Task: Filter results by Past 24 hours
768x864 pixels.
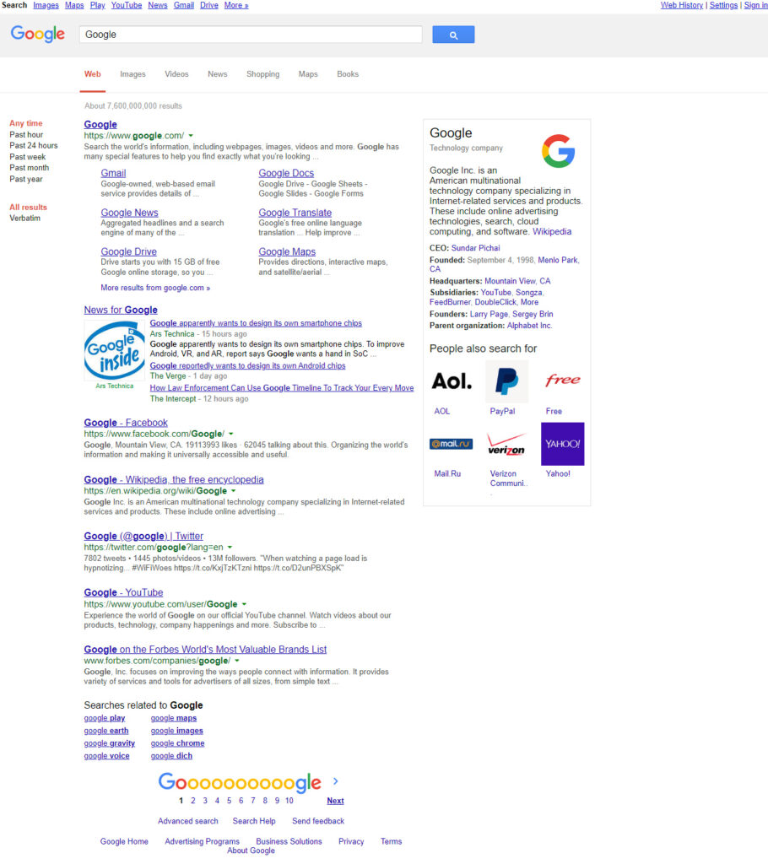Action: point(34,146)
